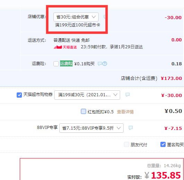Click 普通配送 快递 免邮 shipping option
184x180 pixels.
point(72,40)
